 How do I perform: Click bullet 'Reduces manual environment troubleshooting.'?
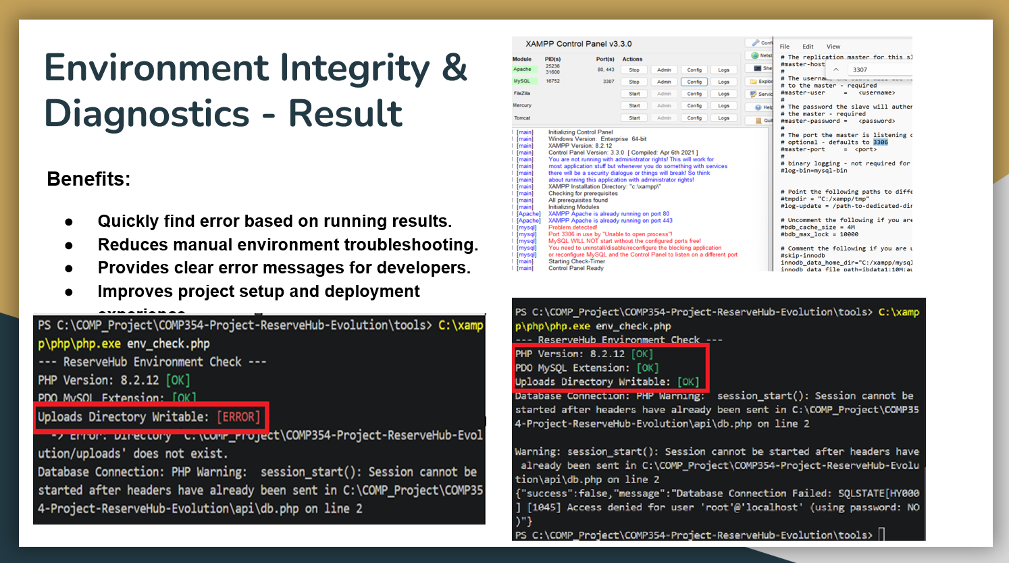tap(288, 244)
